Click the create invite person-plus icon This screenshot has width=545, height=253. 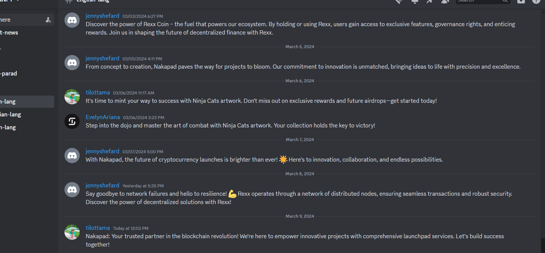48,20
